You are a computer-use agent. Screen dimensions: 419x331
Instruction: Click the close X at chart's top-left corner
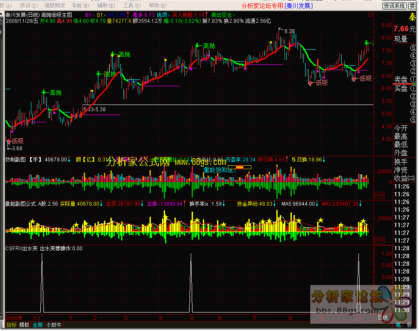1,14
